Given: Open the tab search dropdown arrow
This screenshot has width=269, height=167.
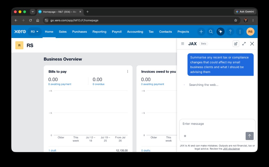Looking at the screenshot, I should coord(32,12).
